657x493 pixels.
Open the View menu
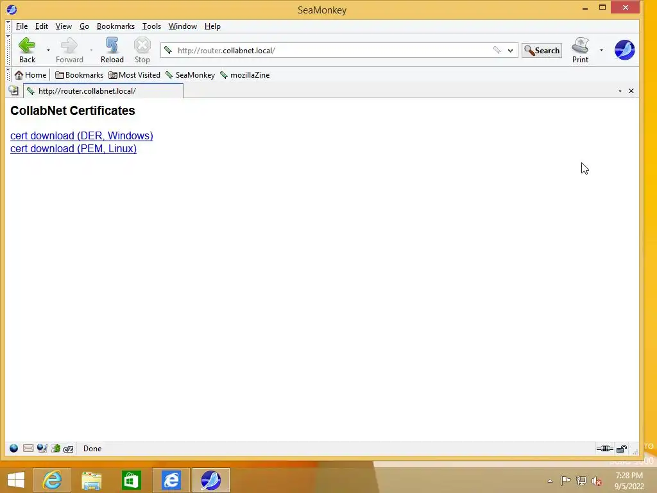tap(64, 26)
